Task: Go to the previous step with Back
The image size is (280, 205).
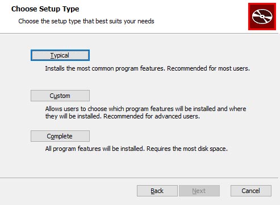Action: (x=157, y=191)
